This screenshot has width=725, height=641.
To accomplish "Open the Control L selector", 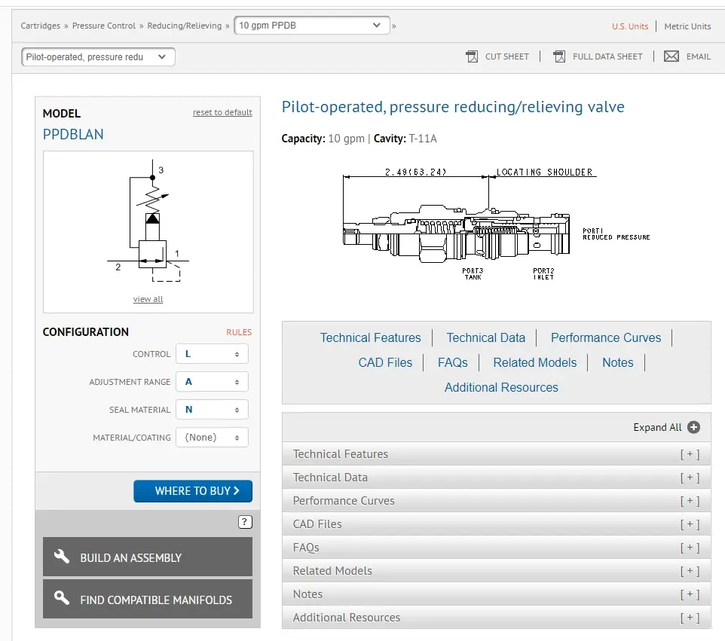I will 212,354.
